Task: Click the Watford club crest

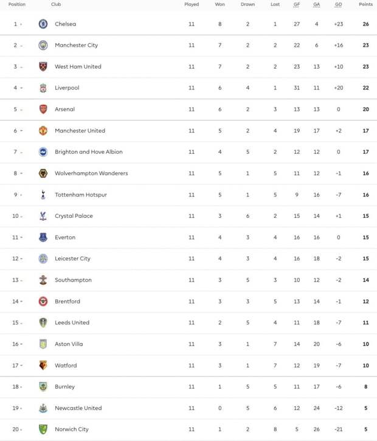Action: [x=43, y=366]
